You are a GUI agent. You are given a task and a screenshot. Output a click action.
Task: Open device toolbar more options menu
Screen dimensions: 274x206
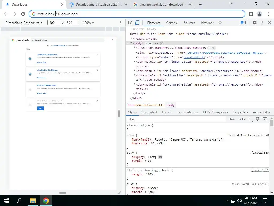click(120, 23)
